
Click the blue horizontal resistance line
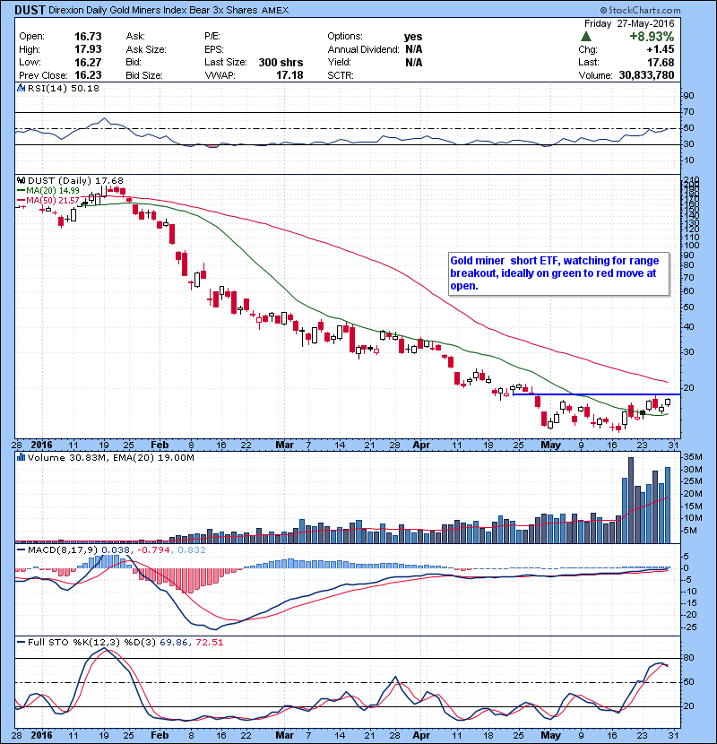(x=597, y=394)
